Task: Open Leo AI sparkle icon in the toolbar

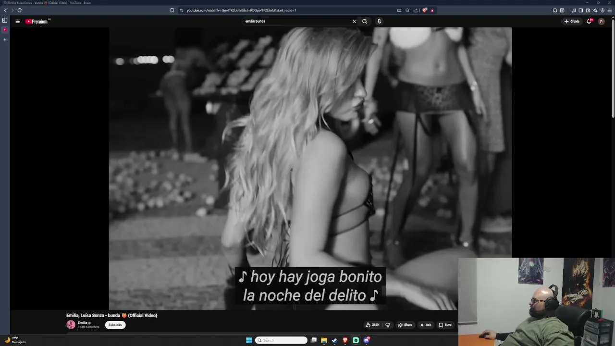Action: [595, 10]
